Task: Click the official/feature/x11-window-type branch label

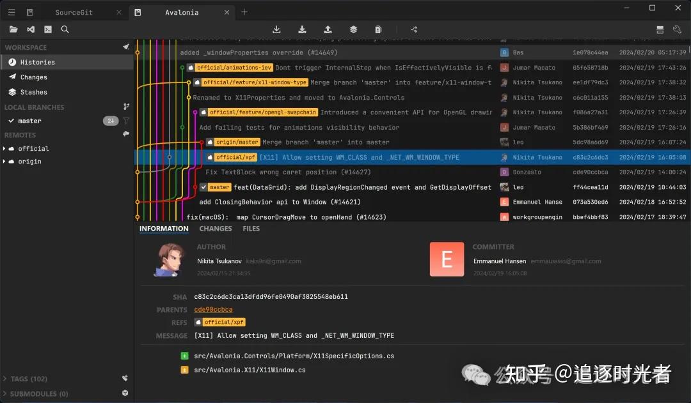Action: coord(251,82)
